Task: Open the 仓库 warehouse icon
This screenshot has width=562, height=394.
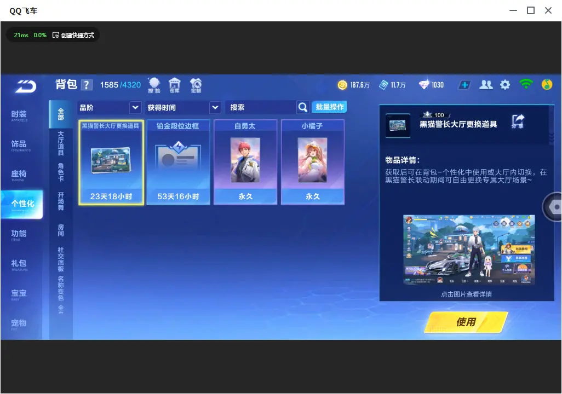Action: click(175, 85)
